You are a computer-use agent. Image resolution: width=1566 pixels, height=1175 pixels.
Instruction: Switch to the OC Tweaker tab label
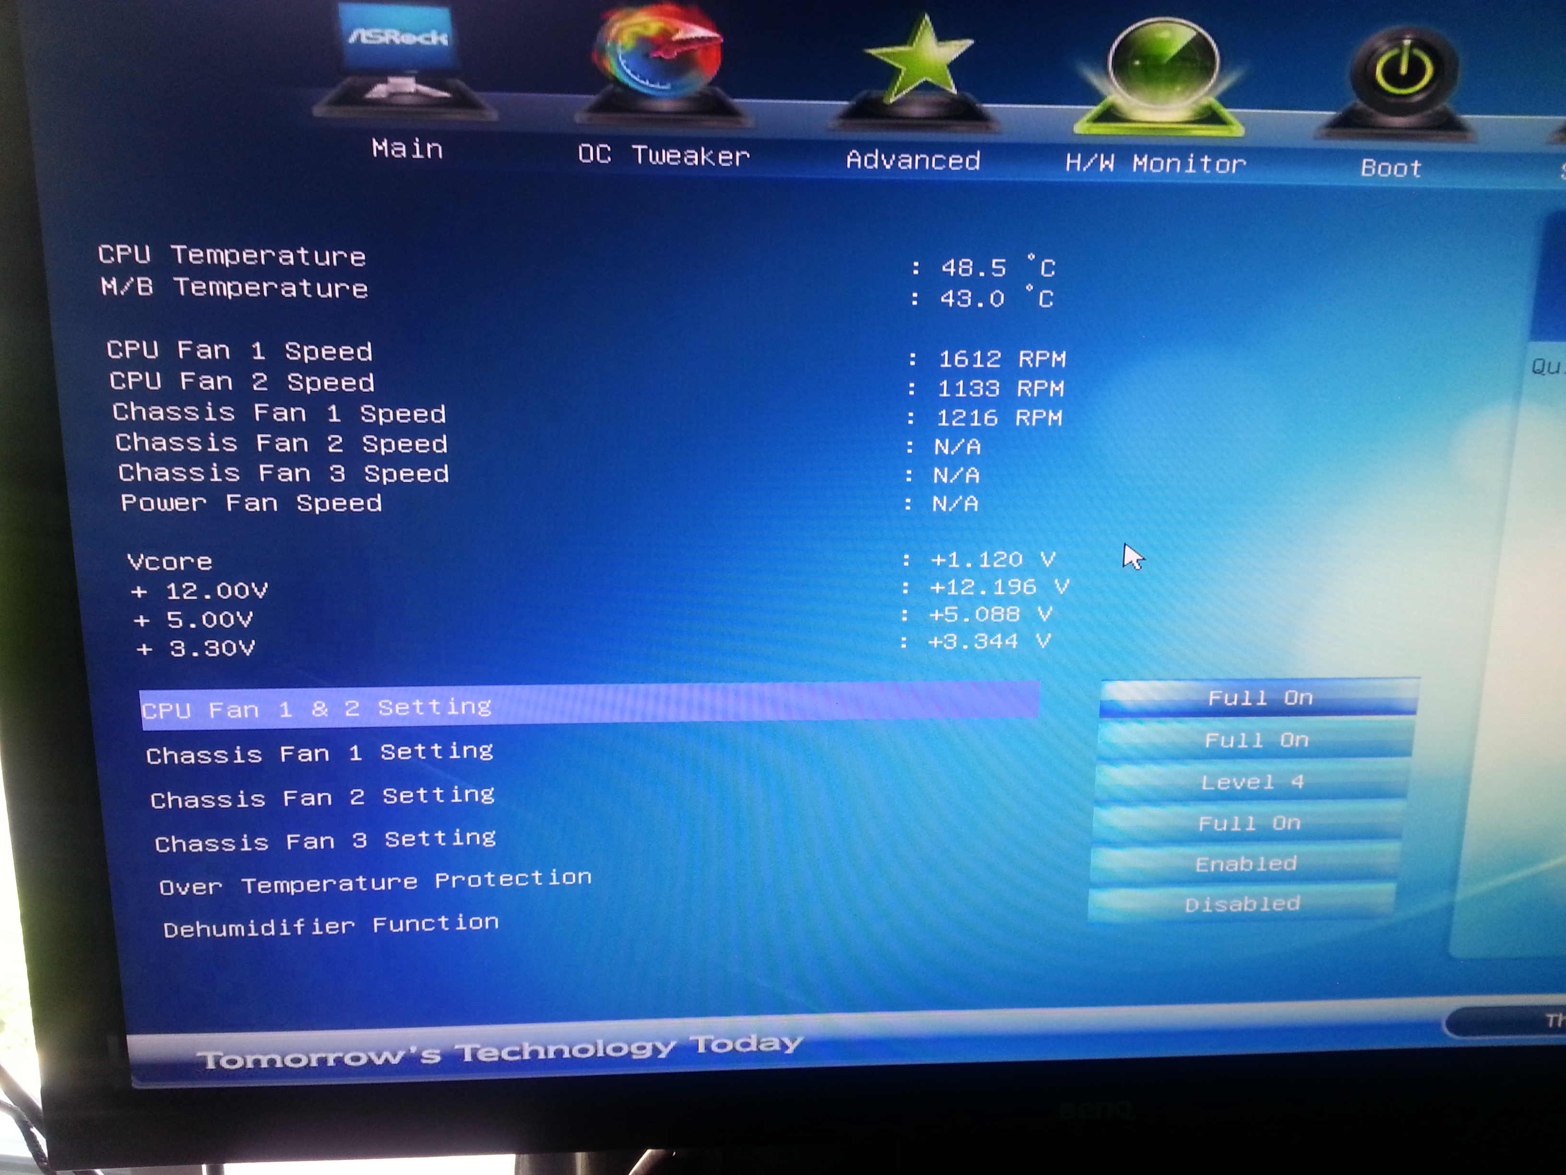664,155
